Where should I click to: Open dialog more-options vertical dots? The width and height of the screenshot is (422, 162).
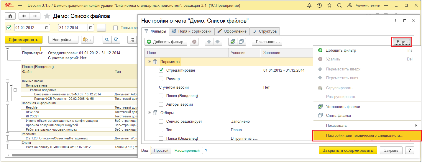(x=396, y=21)
